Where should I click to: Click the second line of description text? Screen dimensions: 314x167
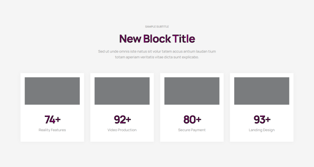(x=157, y=57)
